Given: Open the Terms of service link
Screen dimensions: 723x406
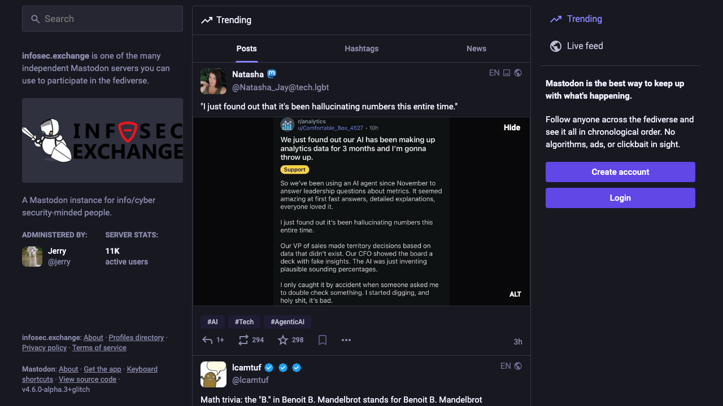Looking at the screenshot, I should (99, 348).
